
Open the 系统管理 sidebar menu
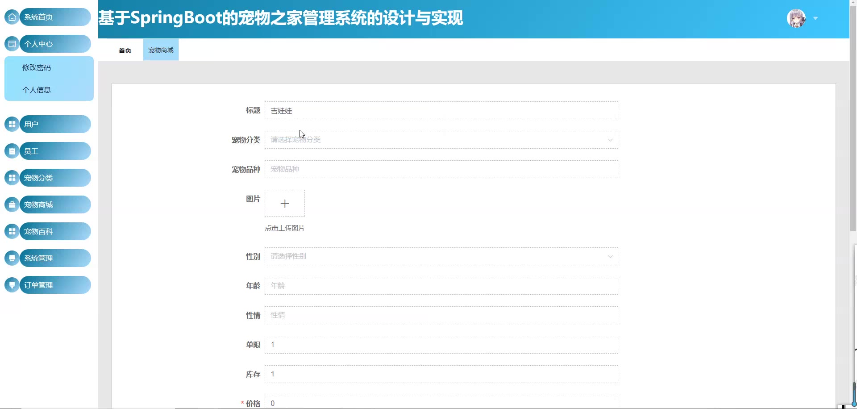coord(55,258)
